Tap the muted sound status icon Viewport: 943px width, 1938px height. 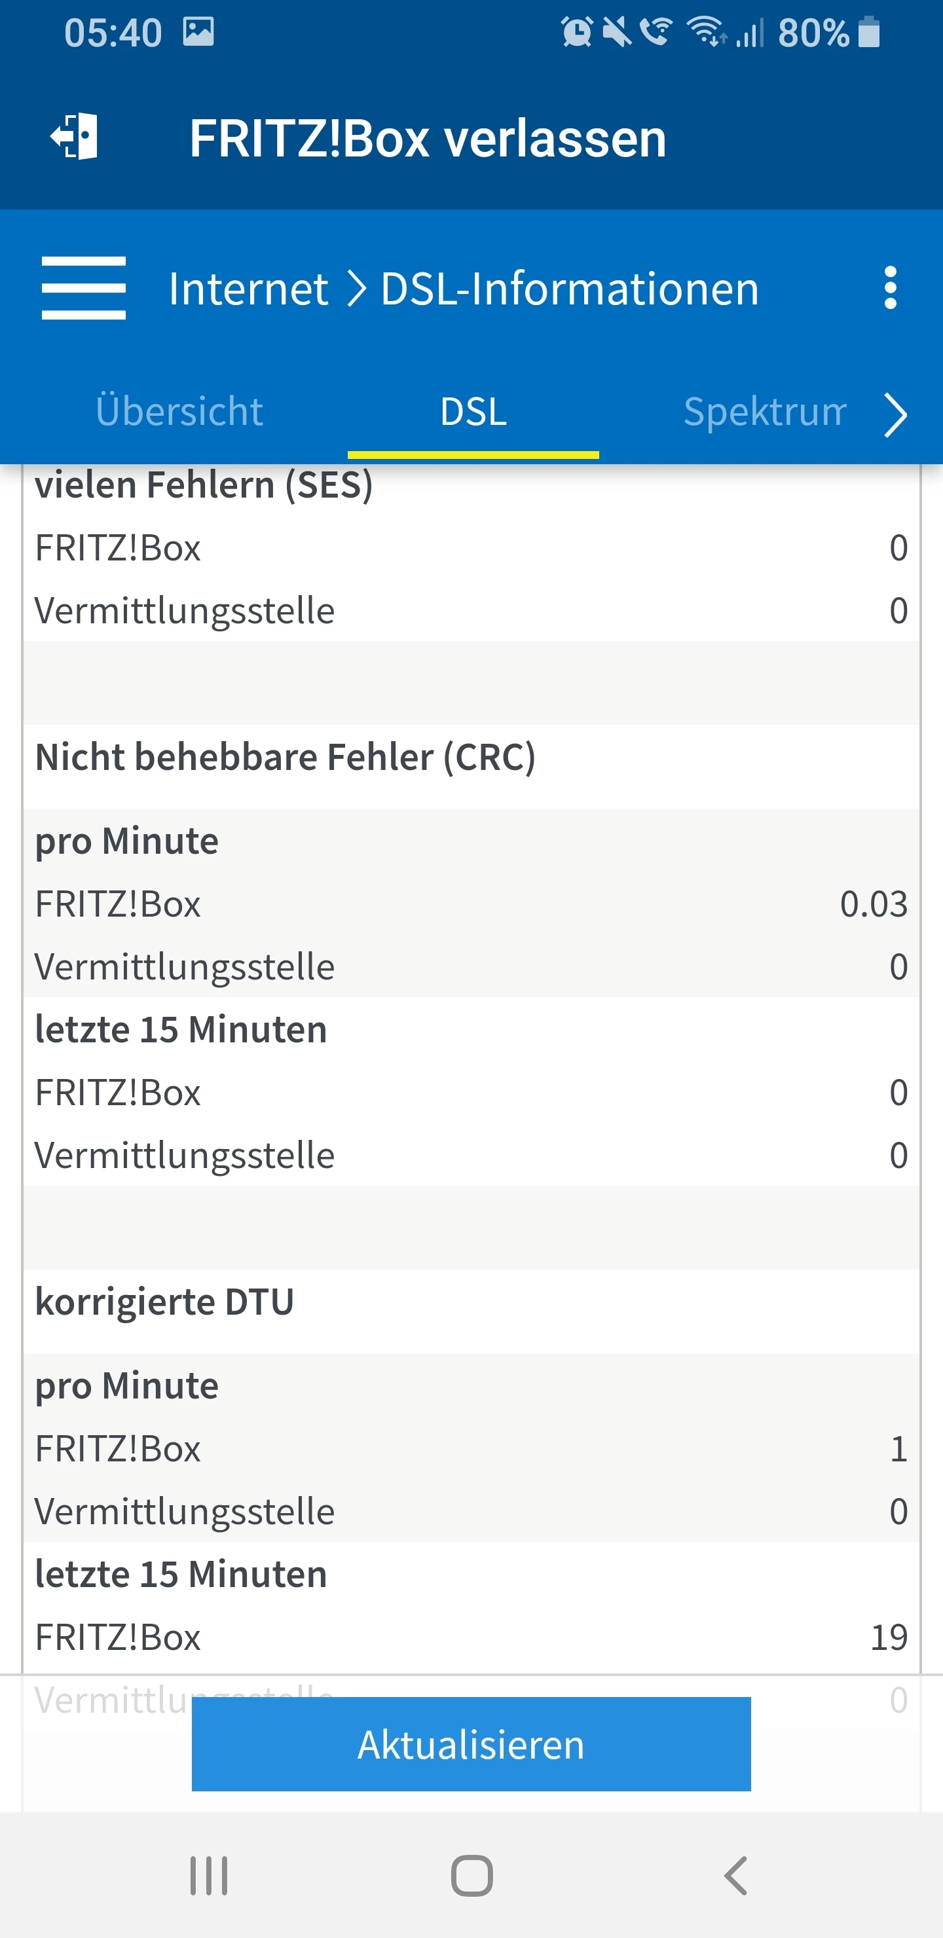[x=617, y=32]
